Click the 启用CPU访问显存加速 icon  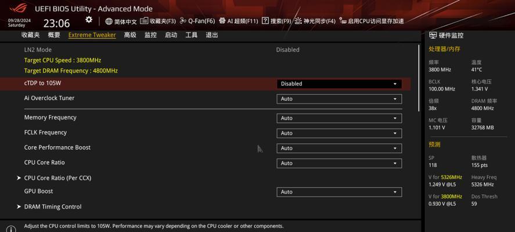click(343, 21)
